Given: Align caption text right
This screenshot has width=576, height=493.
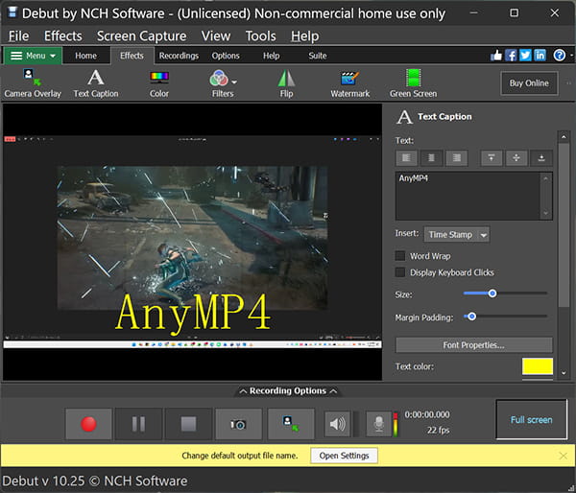Looking at the screenshot, I should [x=457, y=158].
